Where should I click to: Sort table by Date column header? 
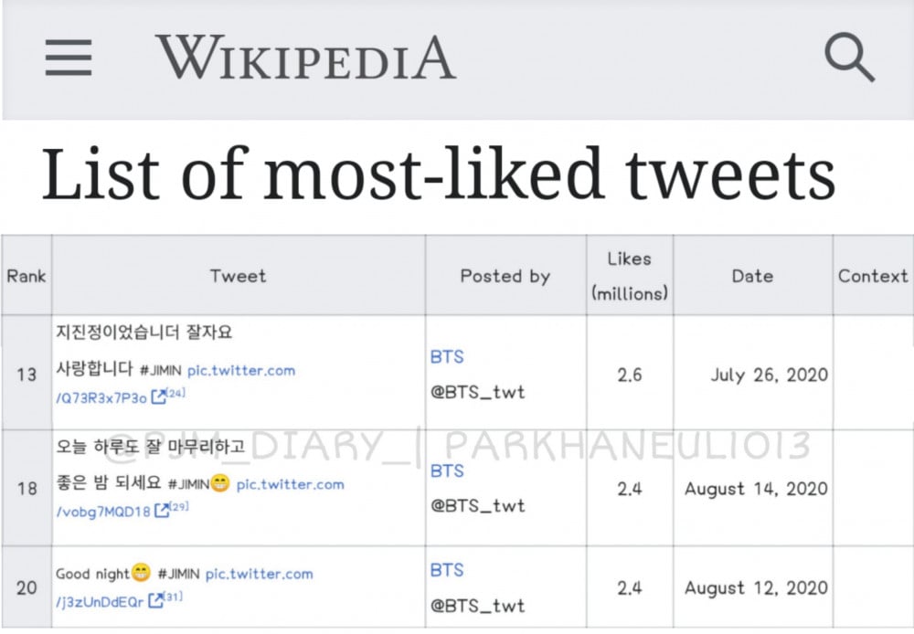752,276
